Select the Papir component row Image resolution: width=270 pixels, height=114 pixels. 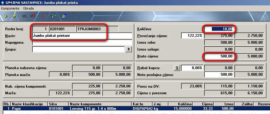pos(136,109)
